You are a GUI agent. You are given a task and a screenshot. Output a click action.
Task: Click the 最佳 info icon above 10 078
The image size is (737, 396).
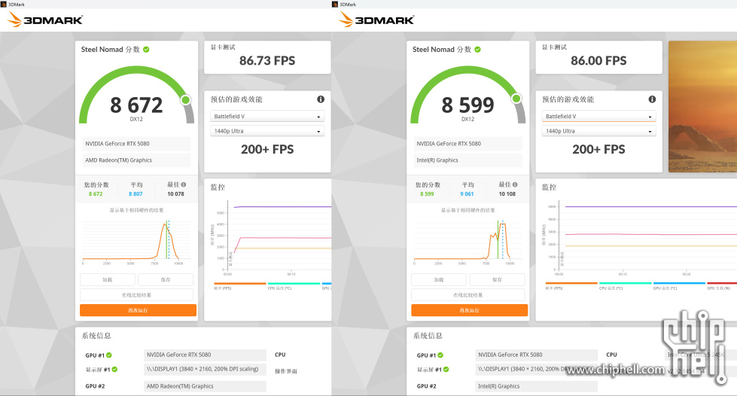[183, 184]
